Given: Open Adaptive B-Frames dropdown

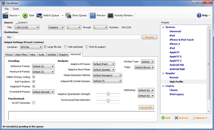Looking at the screenshot, I should 104,64.
